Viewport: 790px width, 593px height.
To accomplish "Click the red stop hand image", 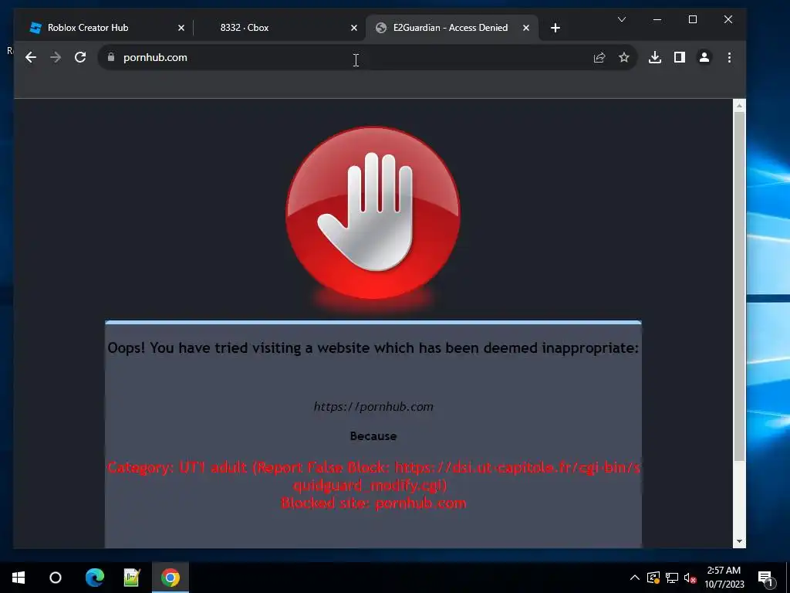I will [373, 213].
